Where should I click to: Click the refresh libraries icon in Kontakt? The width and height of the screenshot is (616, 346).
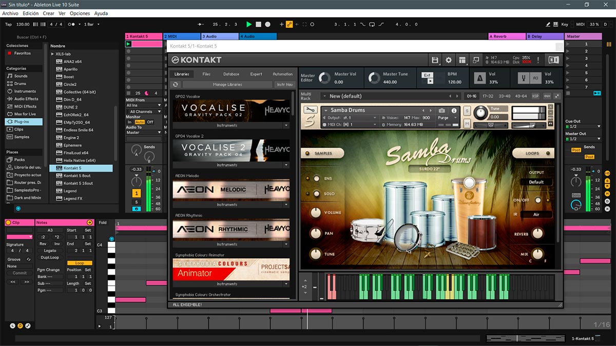pyautogui.click(x=176, y=85)
